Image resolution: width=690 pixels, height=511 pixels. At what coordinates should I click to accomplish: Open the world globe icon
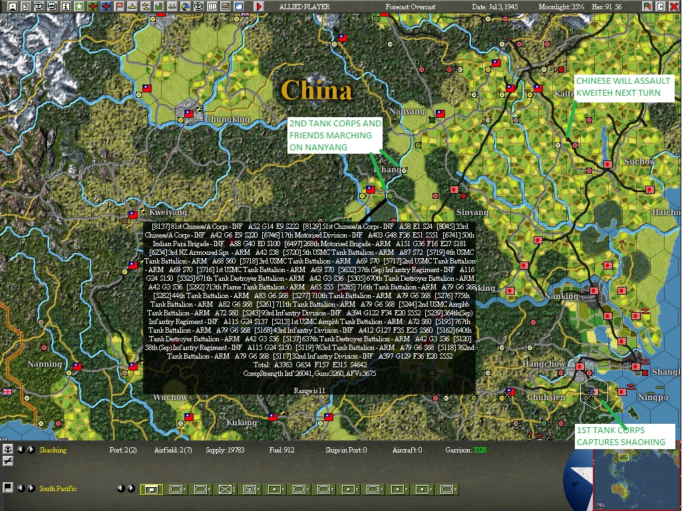coord(185,7)
